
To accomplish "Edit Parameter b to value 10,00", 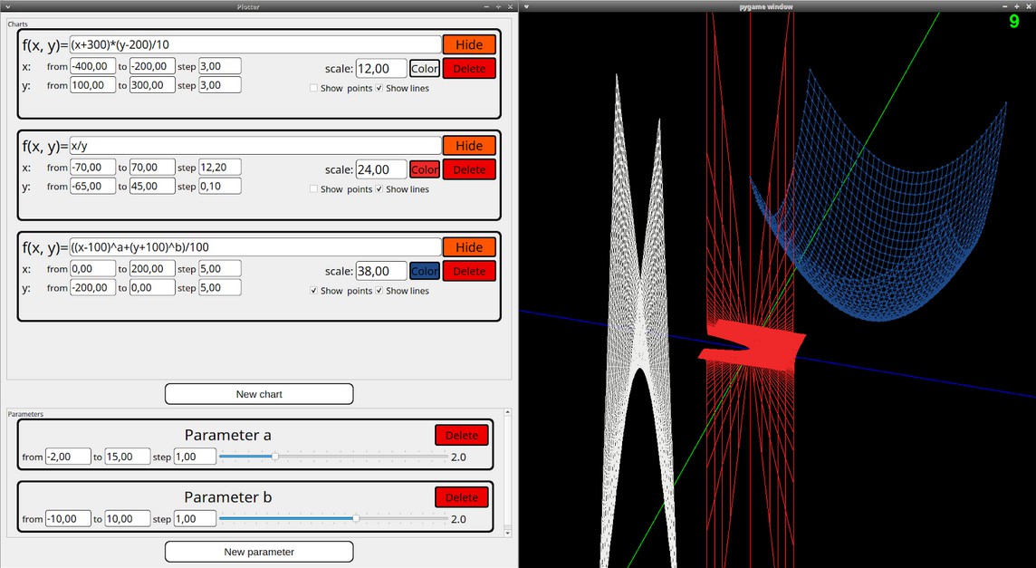I will click(x=128, y=519).
